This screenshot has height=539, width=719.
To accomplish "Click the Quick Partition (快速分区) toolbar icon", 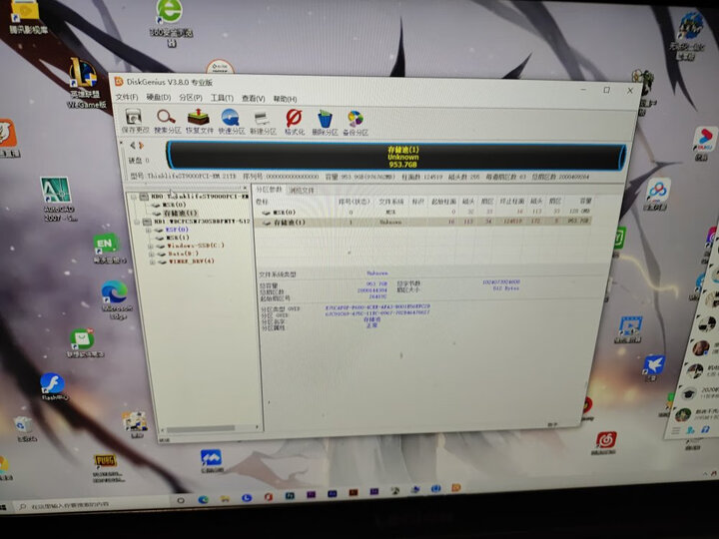I will 231,122.
